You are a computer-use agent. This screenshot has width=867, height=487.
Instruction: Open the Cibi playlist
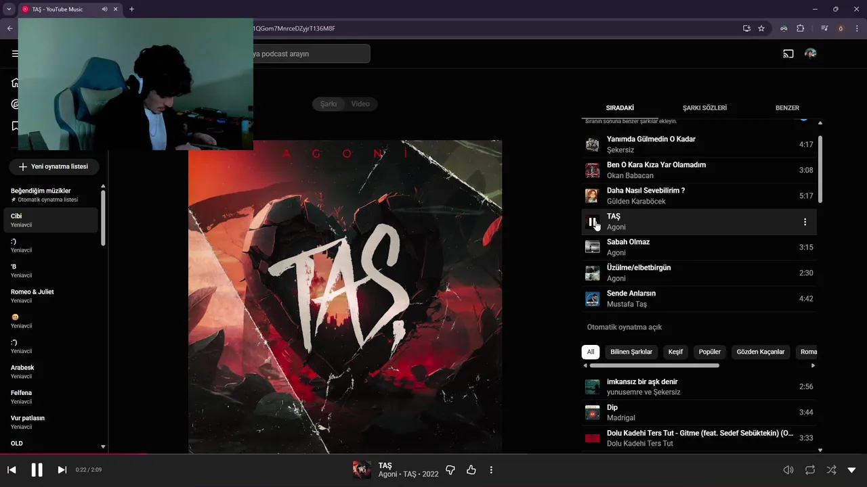pyautogui.click(x=51, y=220)
